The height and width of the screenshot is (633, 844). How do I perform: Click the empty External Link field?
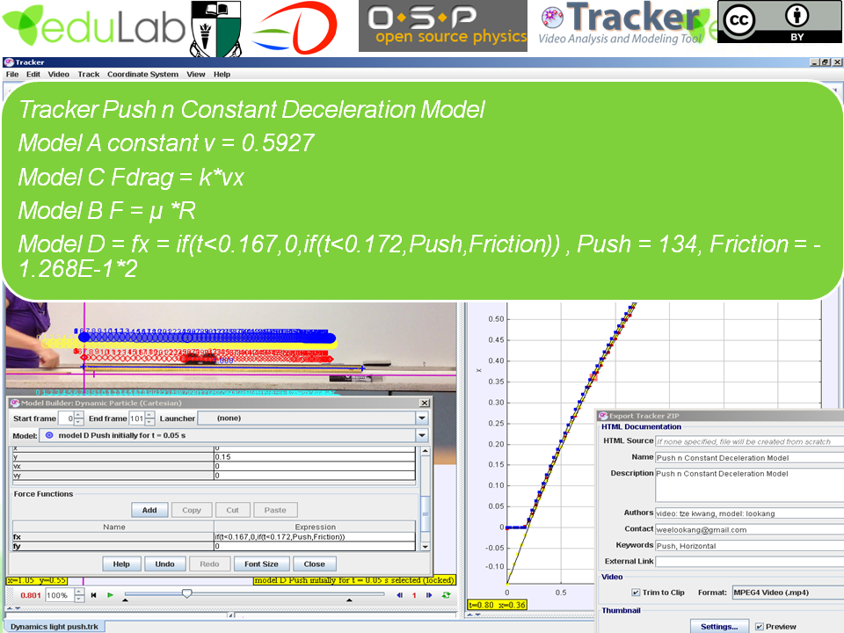[749, 562]
